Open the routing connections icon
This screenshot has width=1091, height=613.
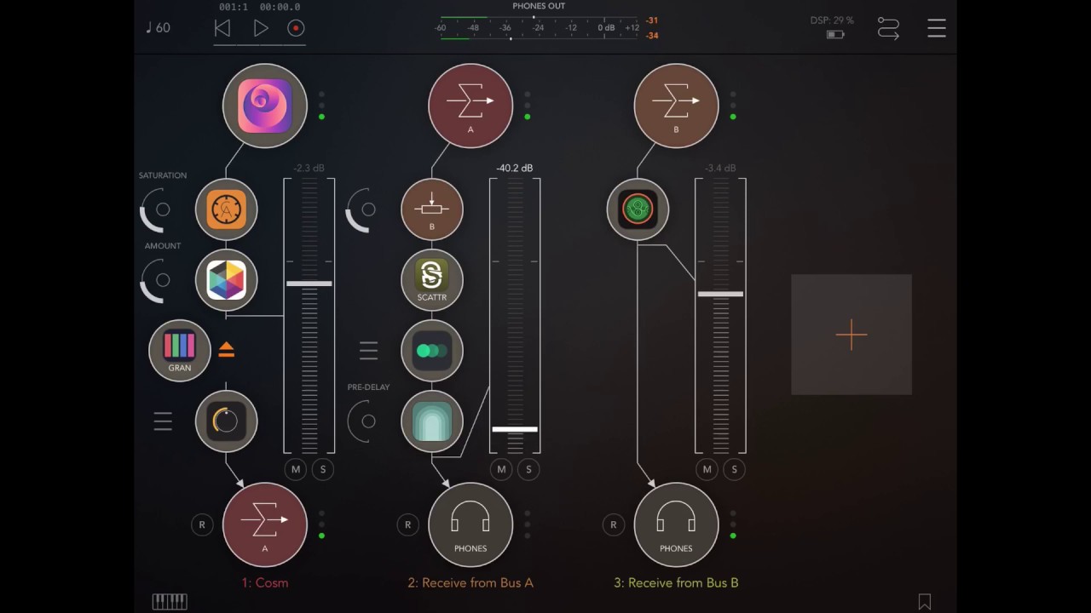(888, 28)
